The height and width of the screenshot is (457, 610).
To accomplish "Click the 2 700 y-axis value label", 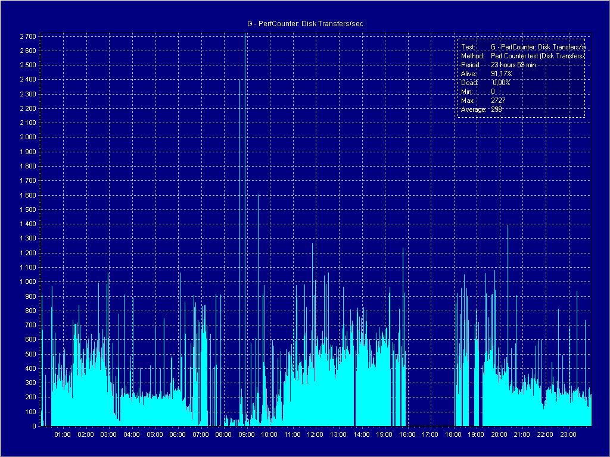I will (x=27, y=36).
